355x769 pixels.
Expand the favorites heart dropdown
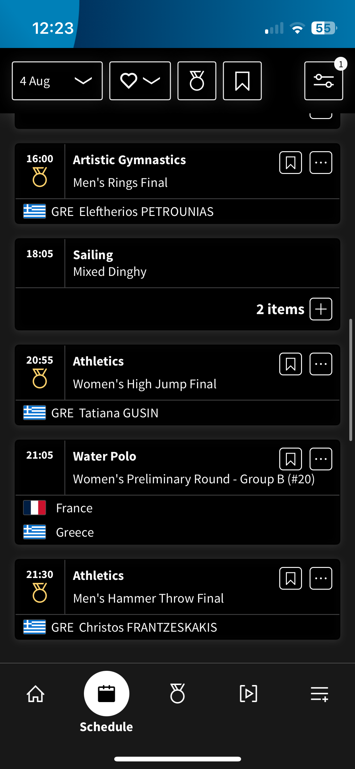[x=140, y=81]
